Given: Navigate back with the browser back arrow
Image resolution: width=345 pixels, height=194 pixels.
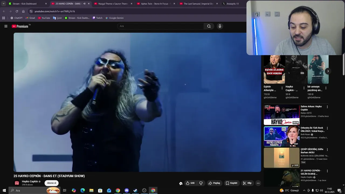Looking at the screenshot, I should 4,11.
